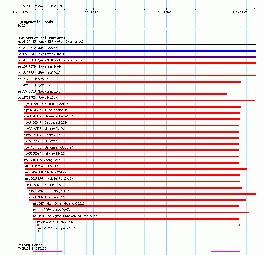Click esv2738953 (Wong2012b) label
264x255 pixels.
point(37,98)
